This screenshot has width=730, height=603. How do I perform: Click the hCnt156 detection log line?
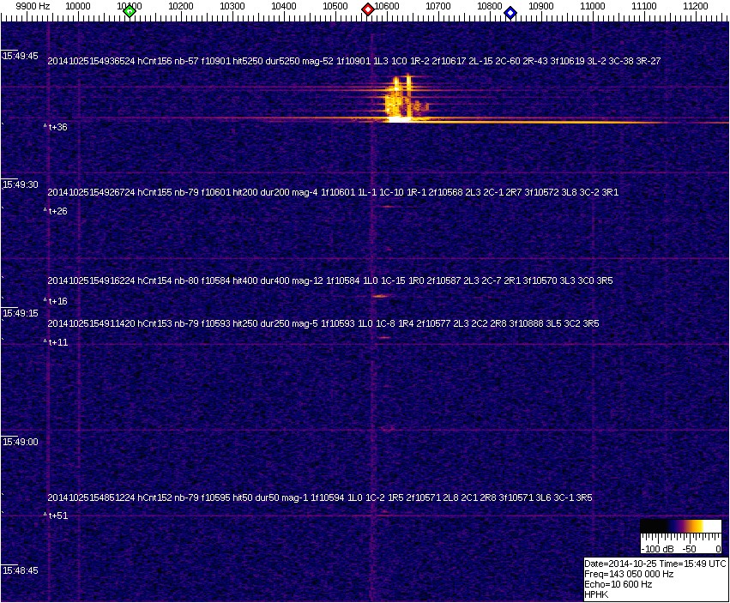(353, 61)
